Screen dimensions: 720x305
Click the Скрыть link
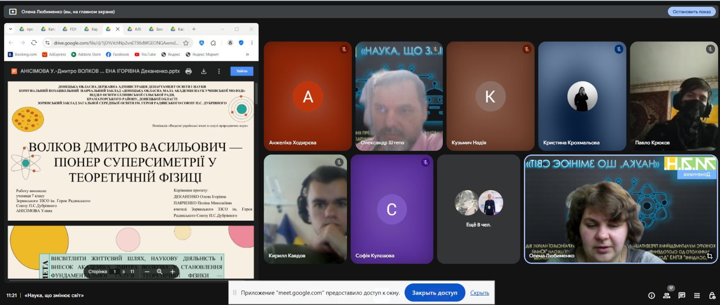pyautogui.click(x=480, y=293)
